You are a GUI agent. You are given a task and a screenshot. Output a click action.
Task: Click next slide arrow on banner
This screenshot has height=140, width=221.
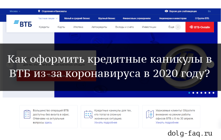tap(211, 64)
